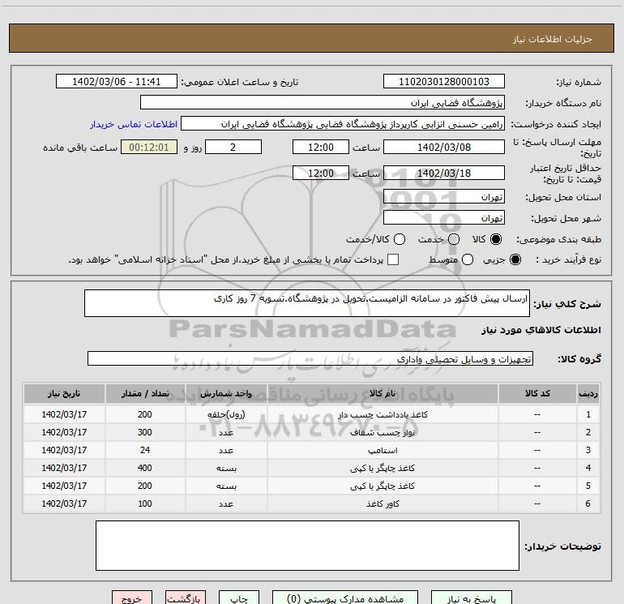
Task: Tick the Islamic treasury bonds payment checkbox
Action: click(x=393, y=259)
